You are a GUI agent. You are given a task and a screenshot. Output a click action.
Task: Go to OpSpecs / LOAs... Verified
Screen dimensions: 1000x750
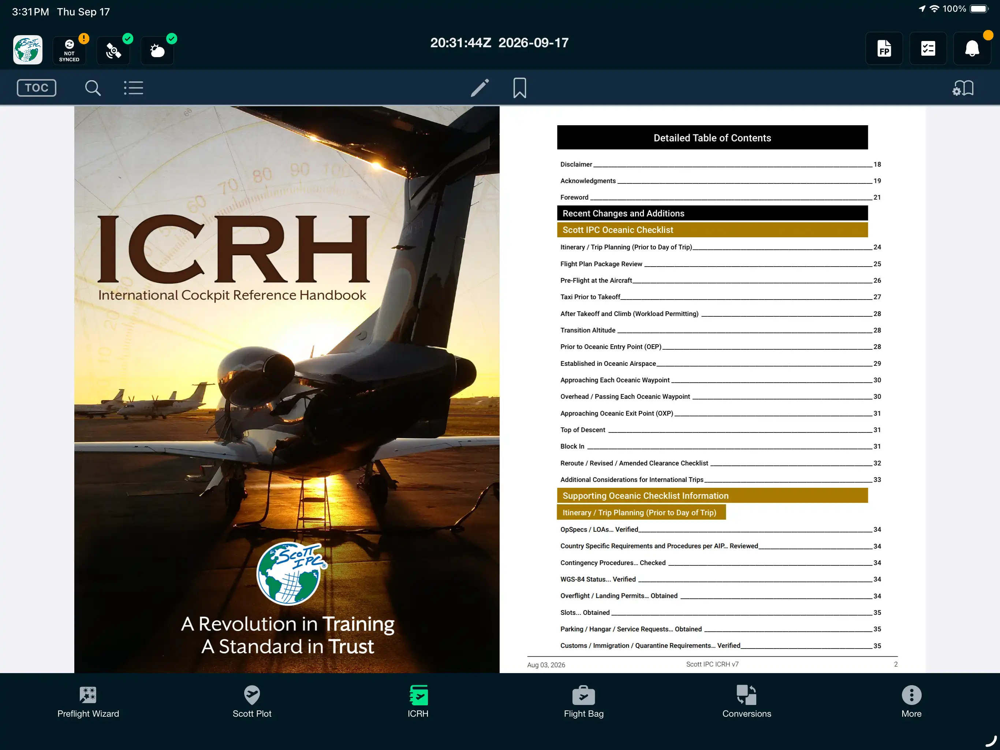(x=720, y=529)
